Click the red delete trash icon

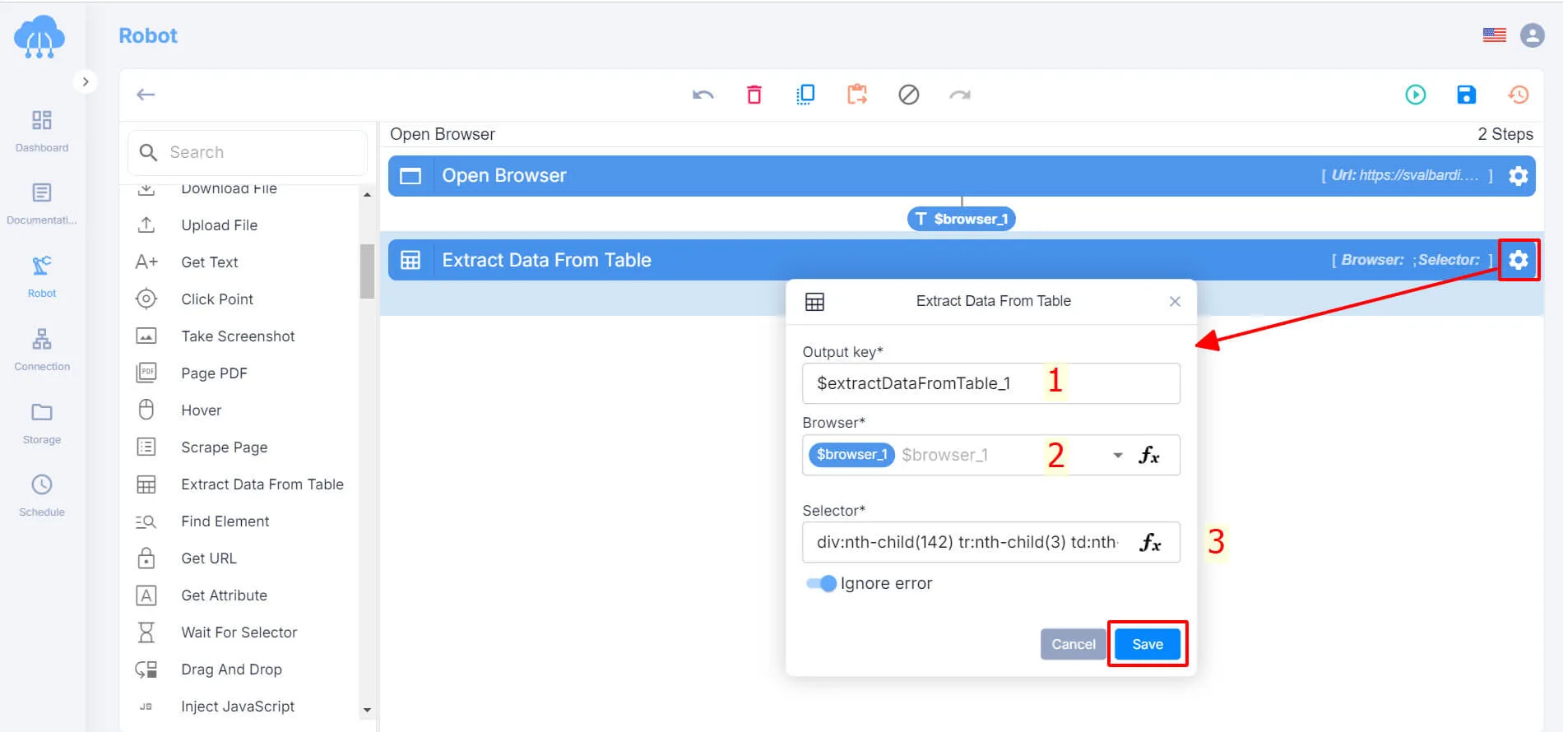(754, 95)
